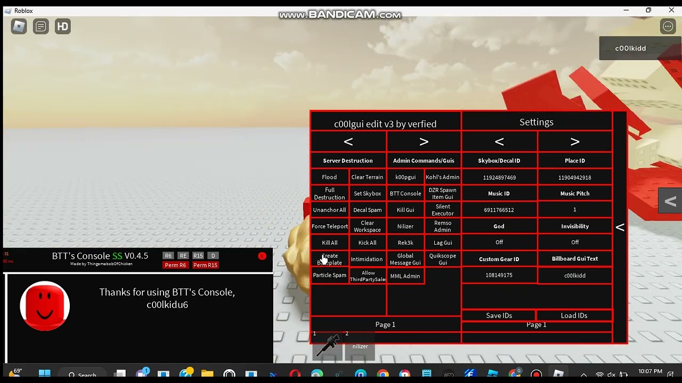Click the Start button on the taskbar
Viewport: 682px width, 383px height.
(44, 374)
